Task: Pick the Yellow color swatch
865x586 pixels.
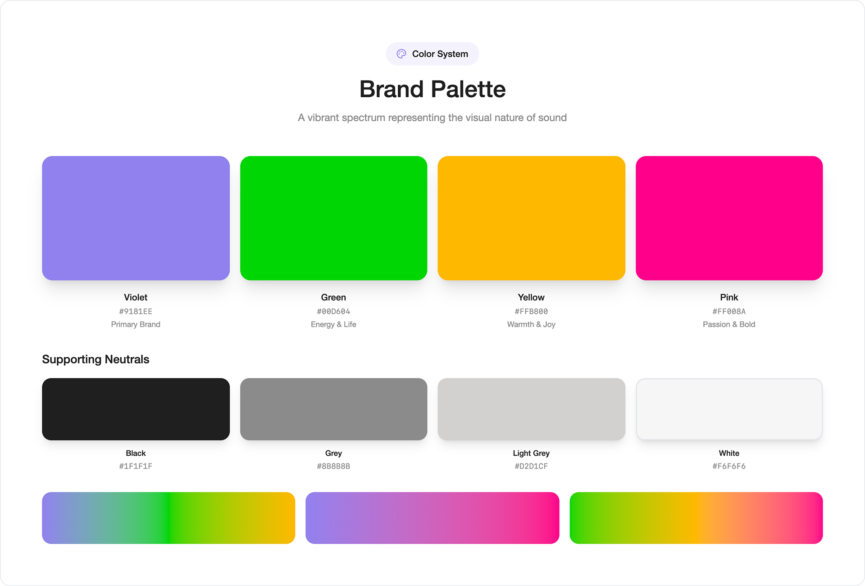Action: point(531,218)
